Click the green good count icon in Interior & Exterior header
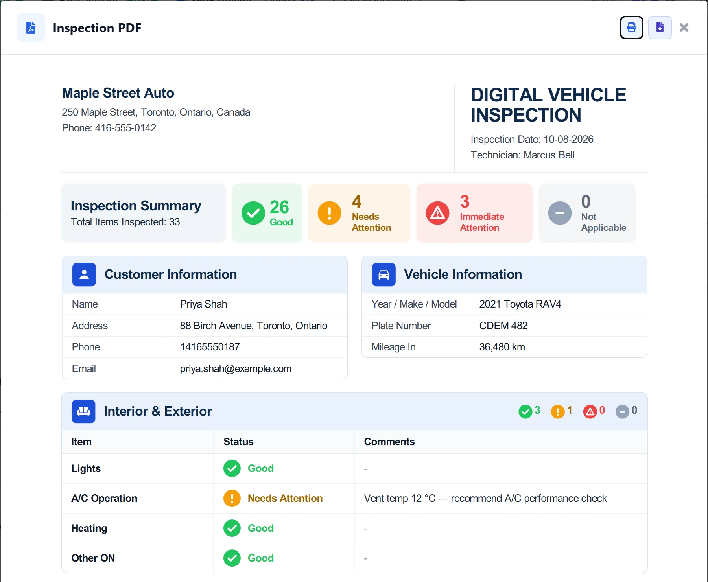This screenshot has width=708, height=582. click(525, 412)
